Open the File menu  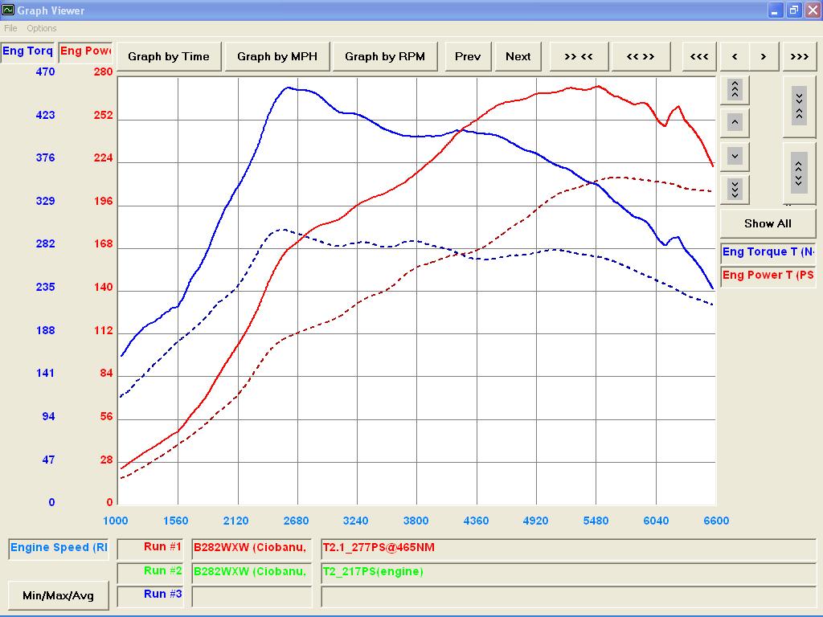(x=10, y=28)
